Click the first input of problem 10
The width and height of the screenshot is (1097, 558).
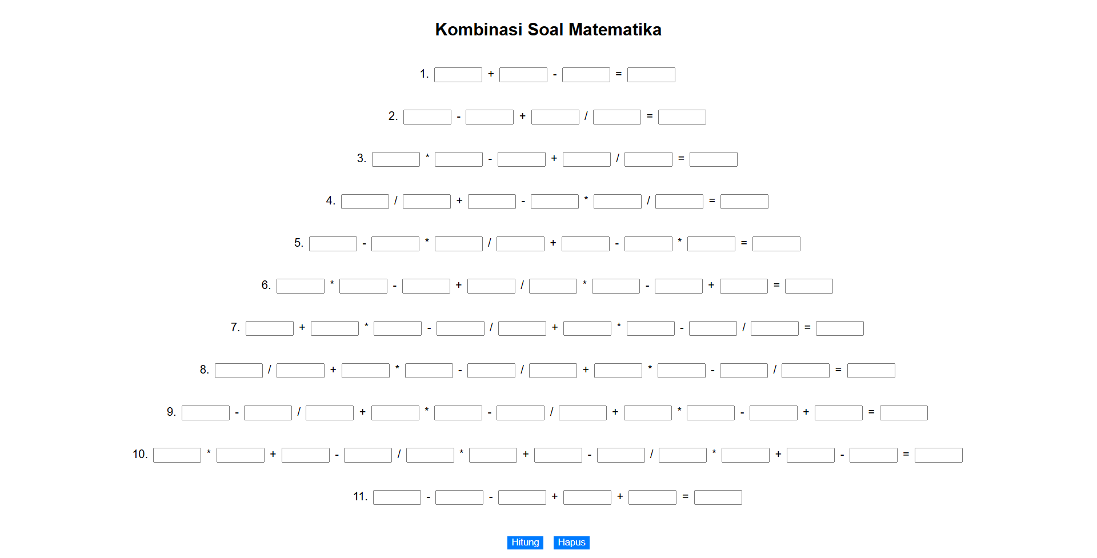pyautogui.click(x=177, y=455)
